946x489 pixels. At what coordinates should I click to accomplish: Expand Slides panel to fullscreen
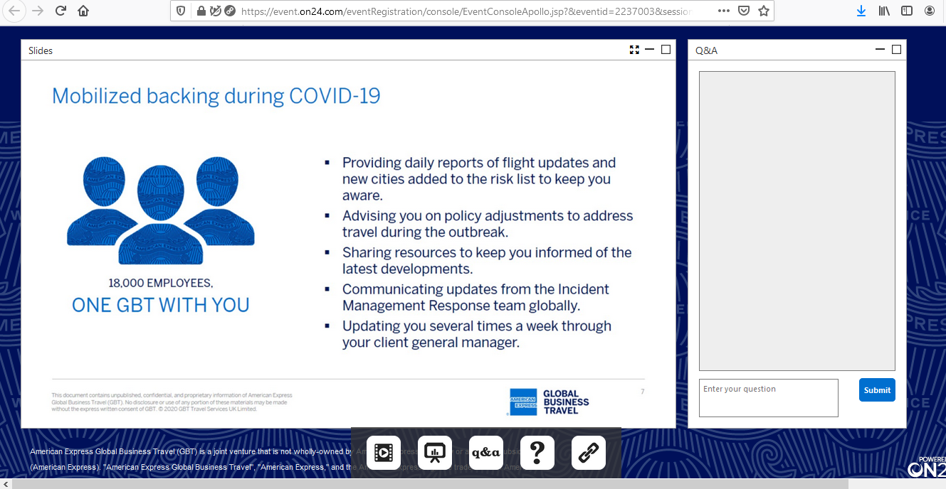634,50
